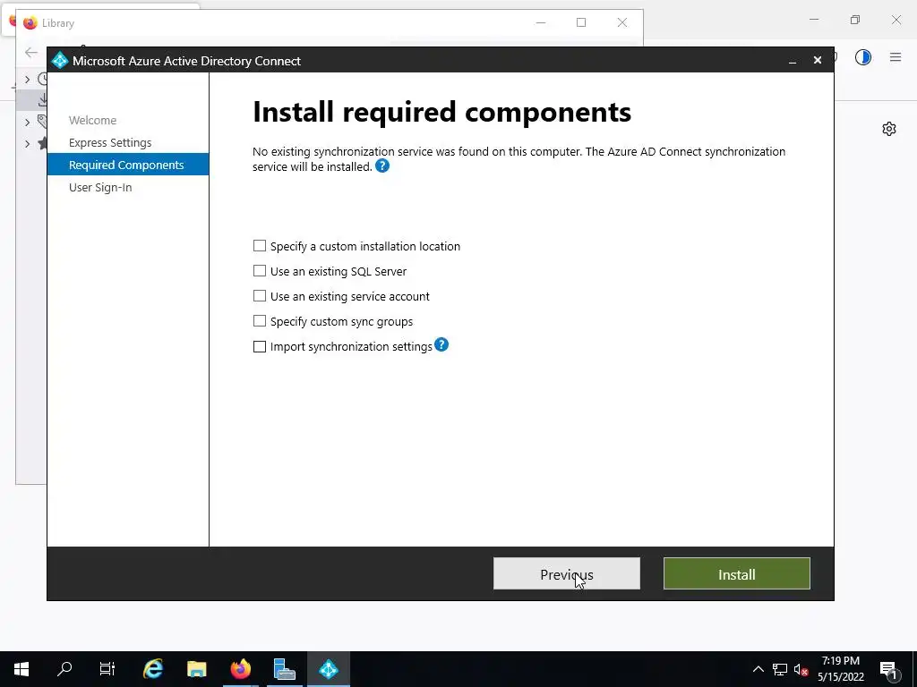Image resolution: width=917 pixels, height=687 pixels.
Task: Show hidden system tray icons
Action: pyautogui.click(x=758, y=669)
